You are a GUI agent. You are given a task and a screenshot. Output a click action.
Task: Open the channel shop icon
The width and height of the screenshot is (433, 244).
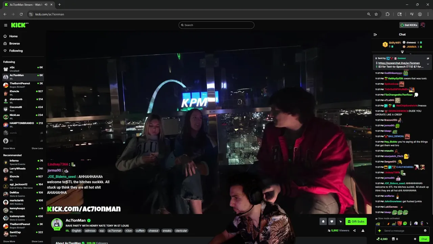tap(393, 239)
